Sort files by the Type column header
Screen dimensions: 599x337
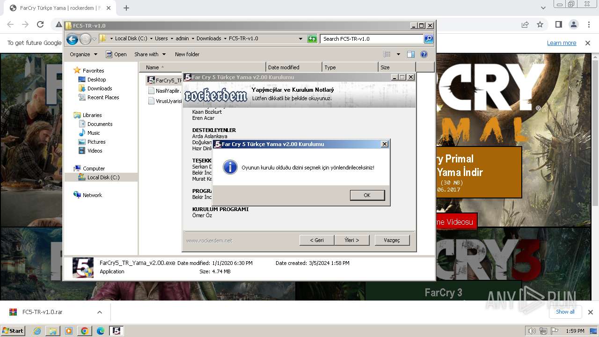coord(350,67)
